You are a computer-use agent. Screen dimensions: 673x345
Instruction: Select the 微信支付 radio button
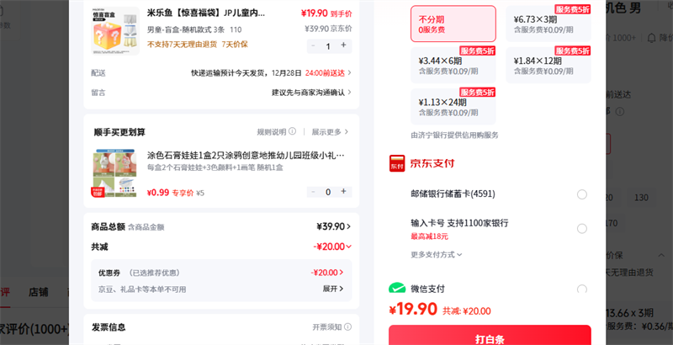[582, 289]
